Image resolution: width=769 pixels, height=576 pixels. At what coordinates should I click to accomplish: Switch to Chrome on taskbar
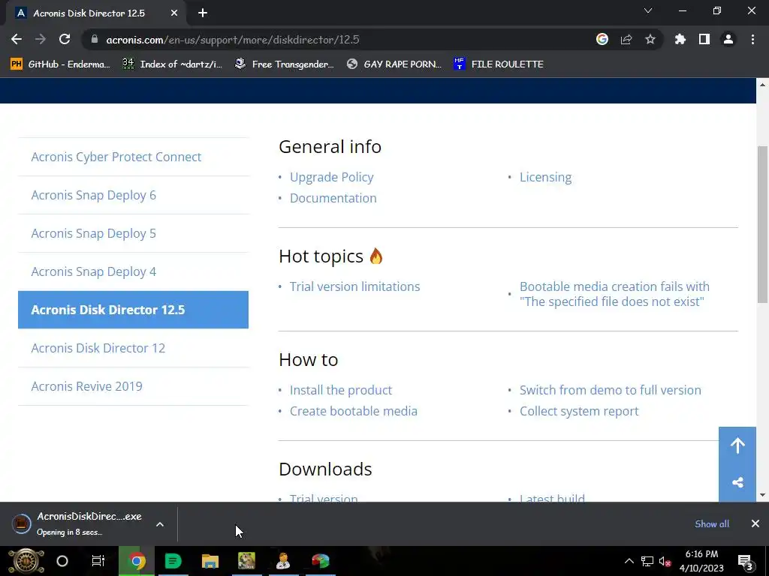pos(137,561)
